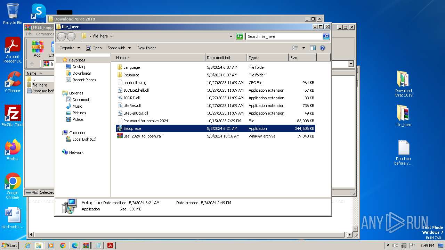Select Local Disk (C:) in navigation pane
Viewport: 445px width, 250px height.
tap(84, 139)
